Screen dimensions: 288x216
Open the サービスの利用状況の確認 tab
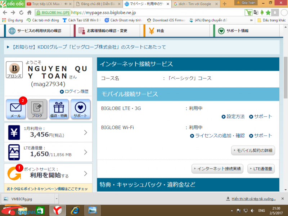pyautogui.click(x=37, y=31)
